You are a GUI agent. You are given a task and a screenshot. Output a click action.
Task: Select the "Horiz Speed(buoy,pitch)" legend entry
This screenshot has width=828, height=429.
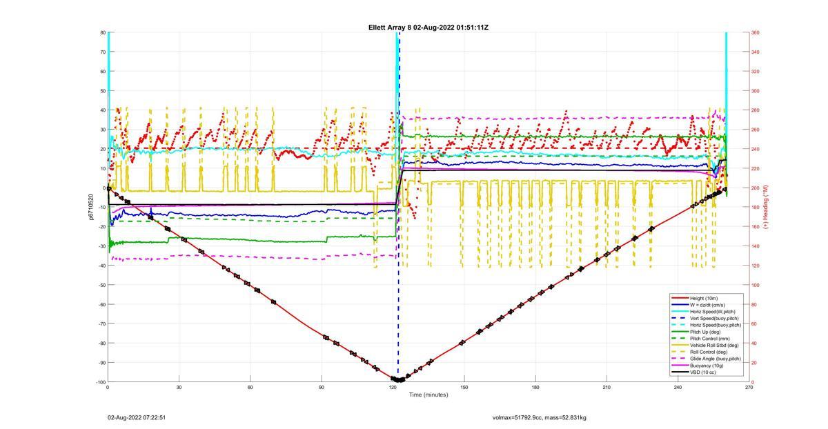[x=716, y=325]
